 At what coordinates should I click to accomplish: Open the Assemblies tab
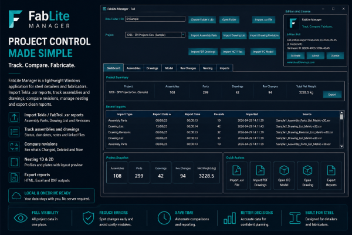point(134,68)
